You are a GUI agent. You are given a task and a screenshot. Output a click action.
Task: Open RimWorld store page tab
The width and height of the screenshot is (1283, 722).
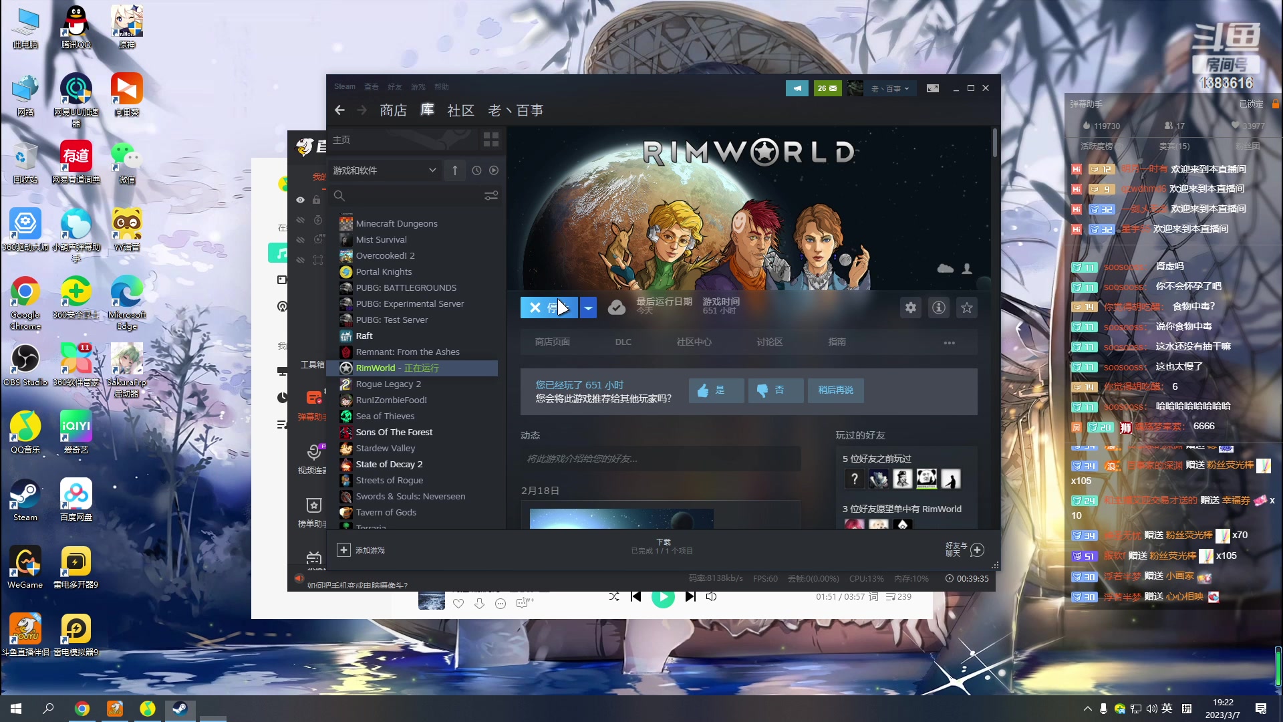point(553,342)
